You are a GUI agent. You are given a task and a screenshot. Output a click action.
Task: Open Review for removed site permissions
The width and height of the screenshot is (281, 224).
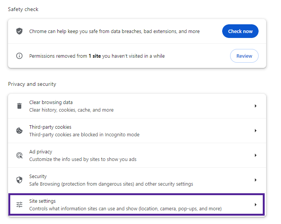pos(244,56)
